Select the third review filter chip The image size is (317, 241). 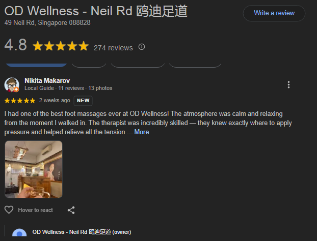point(138,66)
